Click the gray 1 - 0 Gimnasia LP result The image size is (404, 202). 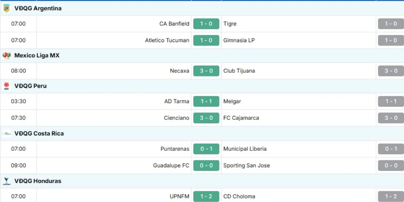click(391, 40)
